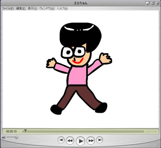Viewport: 161px width, 148px height.
Task: Open the ヘルプ(H) menu
Action: pyautogui.click(x=62, y=8)
